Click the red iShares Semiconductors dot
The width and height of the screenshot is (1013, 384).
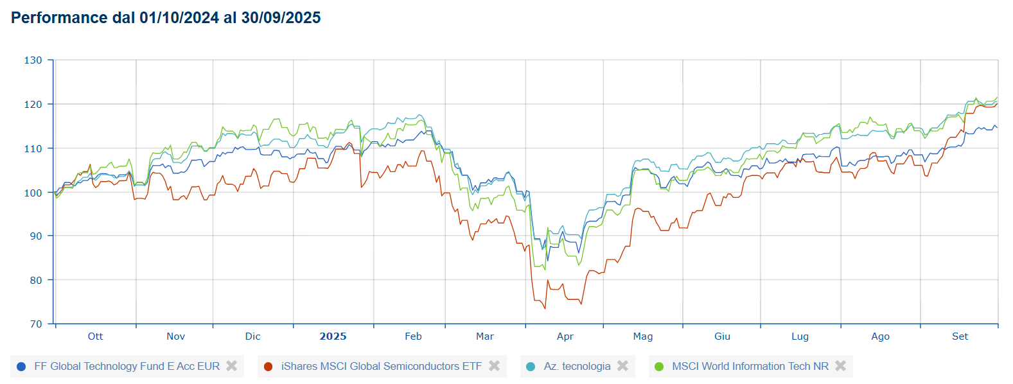tap(268, 367)
